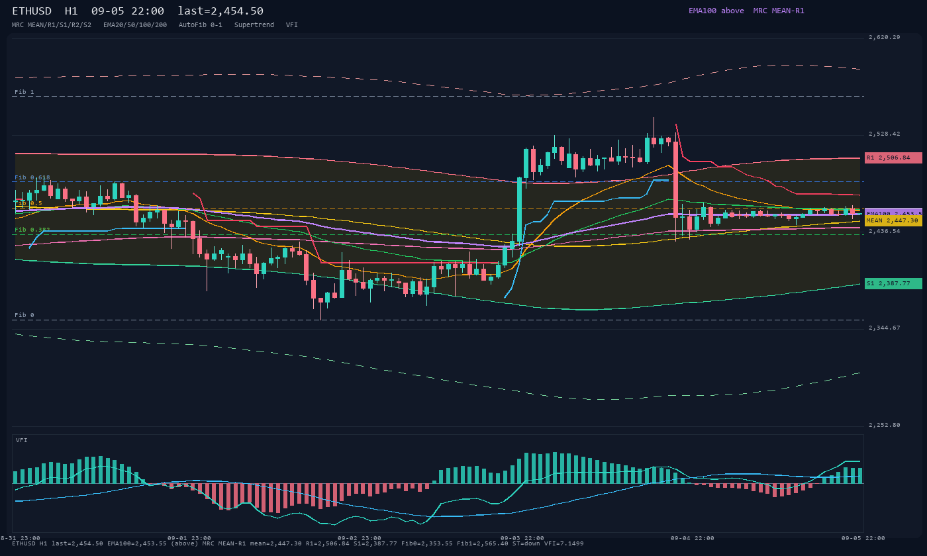Click the 2,252.80 price axis value
This screenshot has width=927, height=556.
point(885,425)
